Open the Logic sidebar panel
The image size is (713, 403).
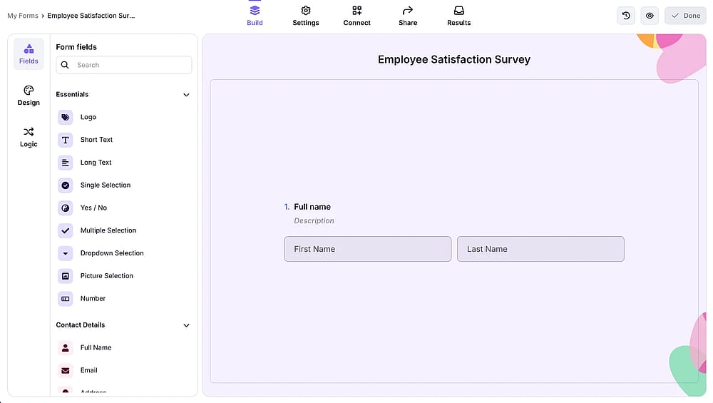[29, 137]
